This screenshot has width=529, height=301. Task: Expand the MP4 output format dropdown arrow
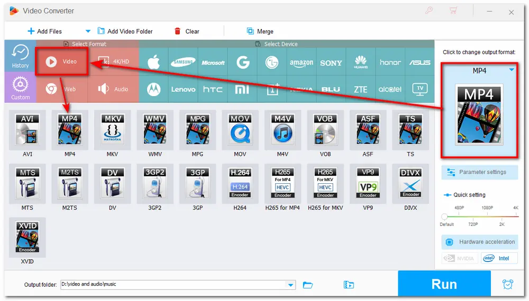click(512, 70)
